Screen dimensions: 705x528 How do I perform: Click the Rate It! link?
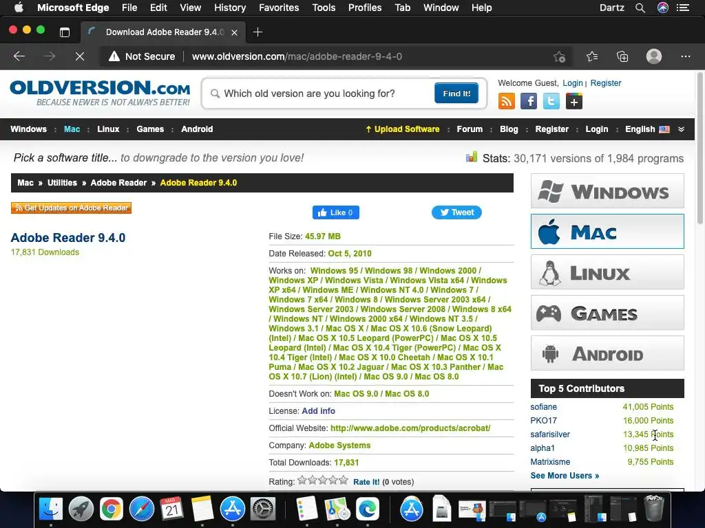[366, 482]
